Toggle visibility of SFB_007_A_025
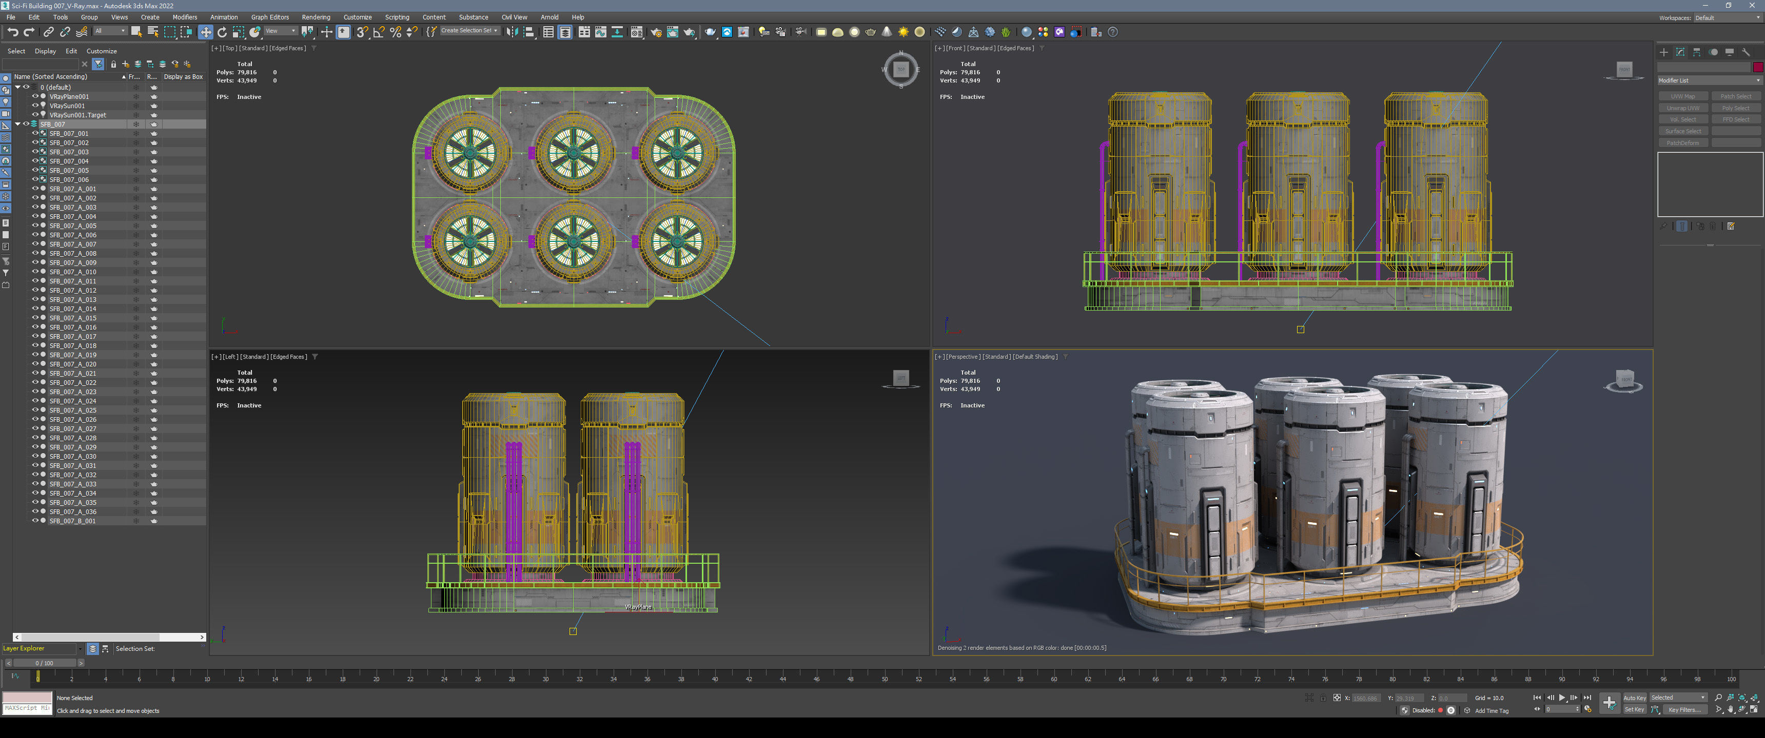The height and width of the screenshot is (738, 1765). coord(35,410)
